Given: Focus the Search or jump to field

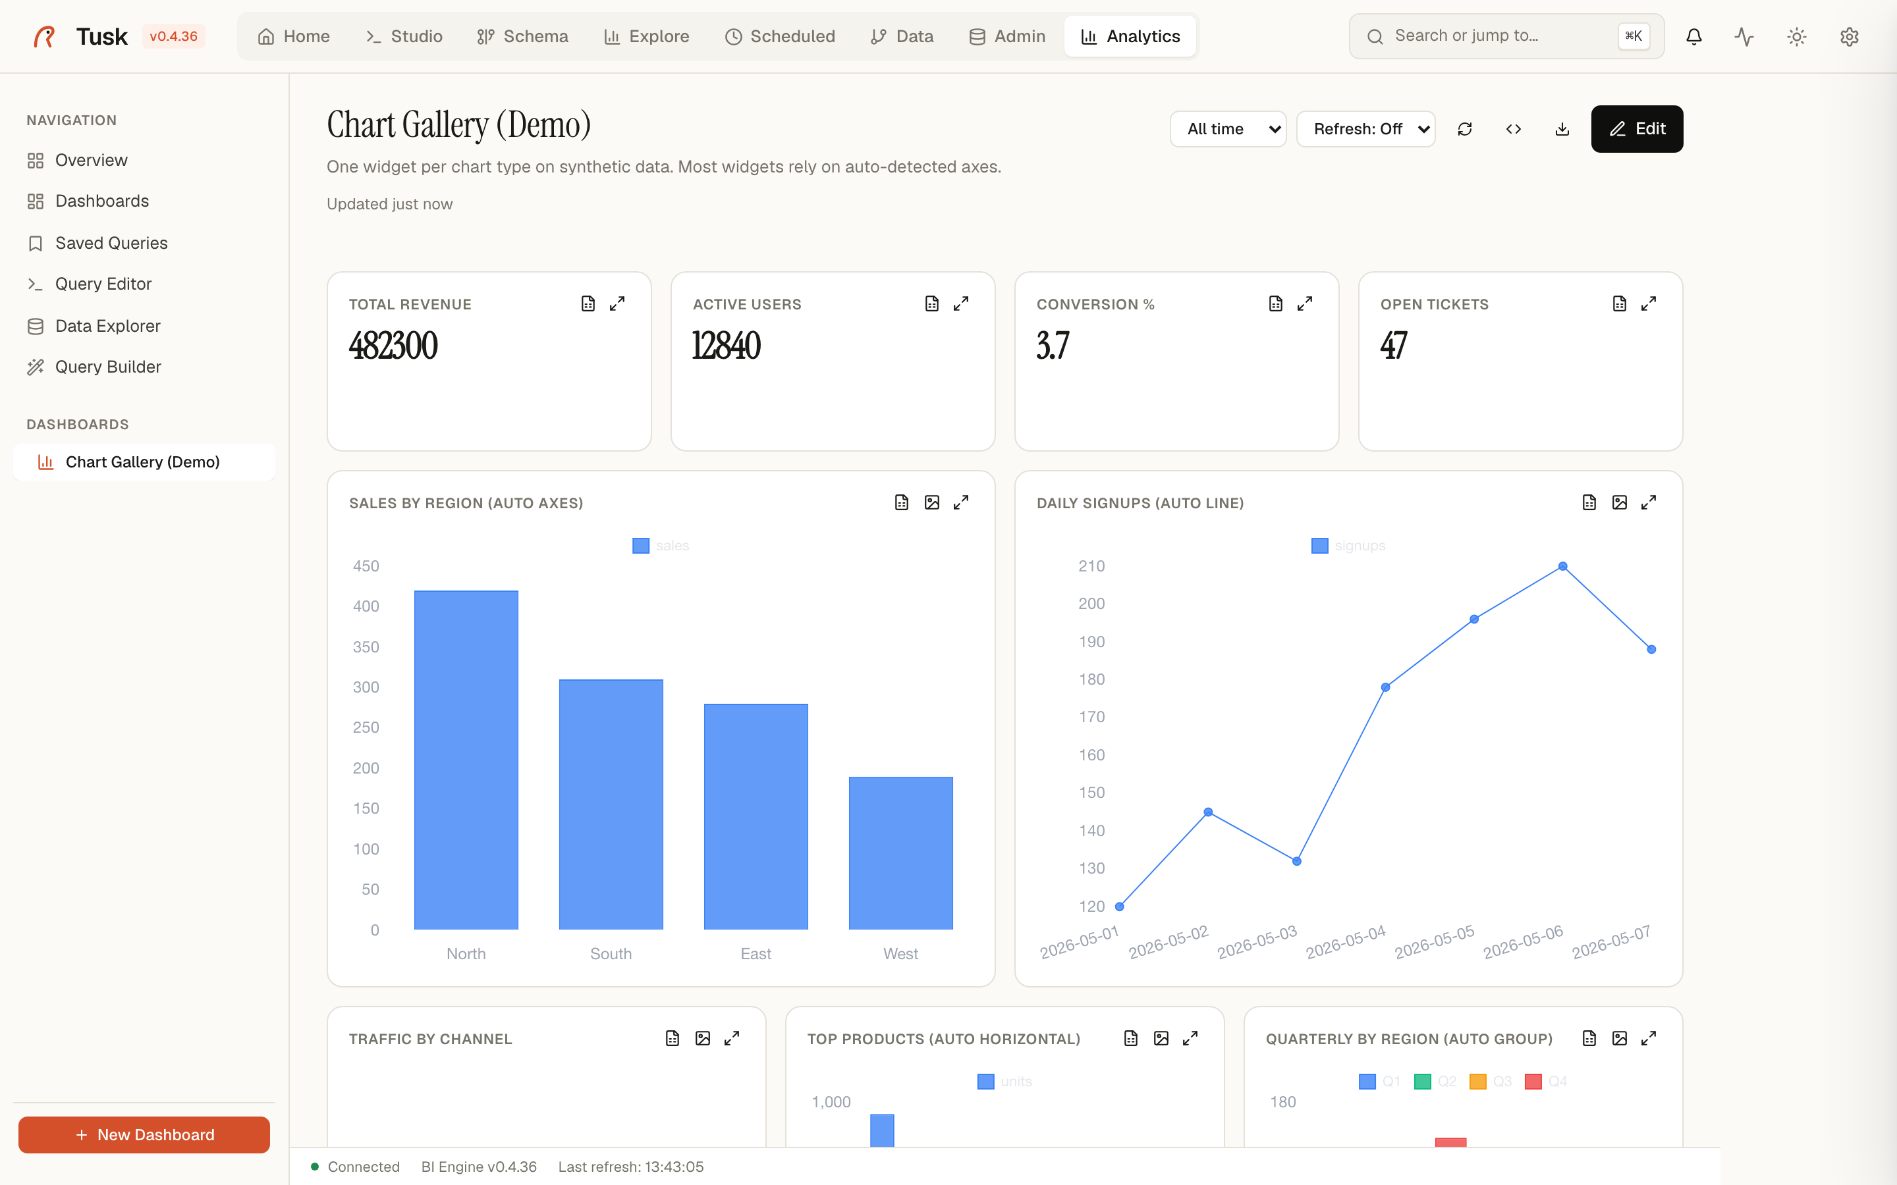Looking at the screenshot, I should [x=1506, y=36].
